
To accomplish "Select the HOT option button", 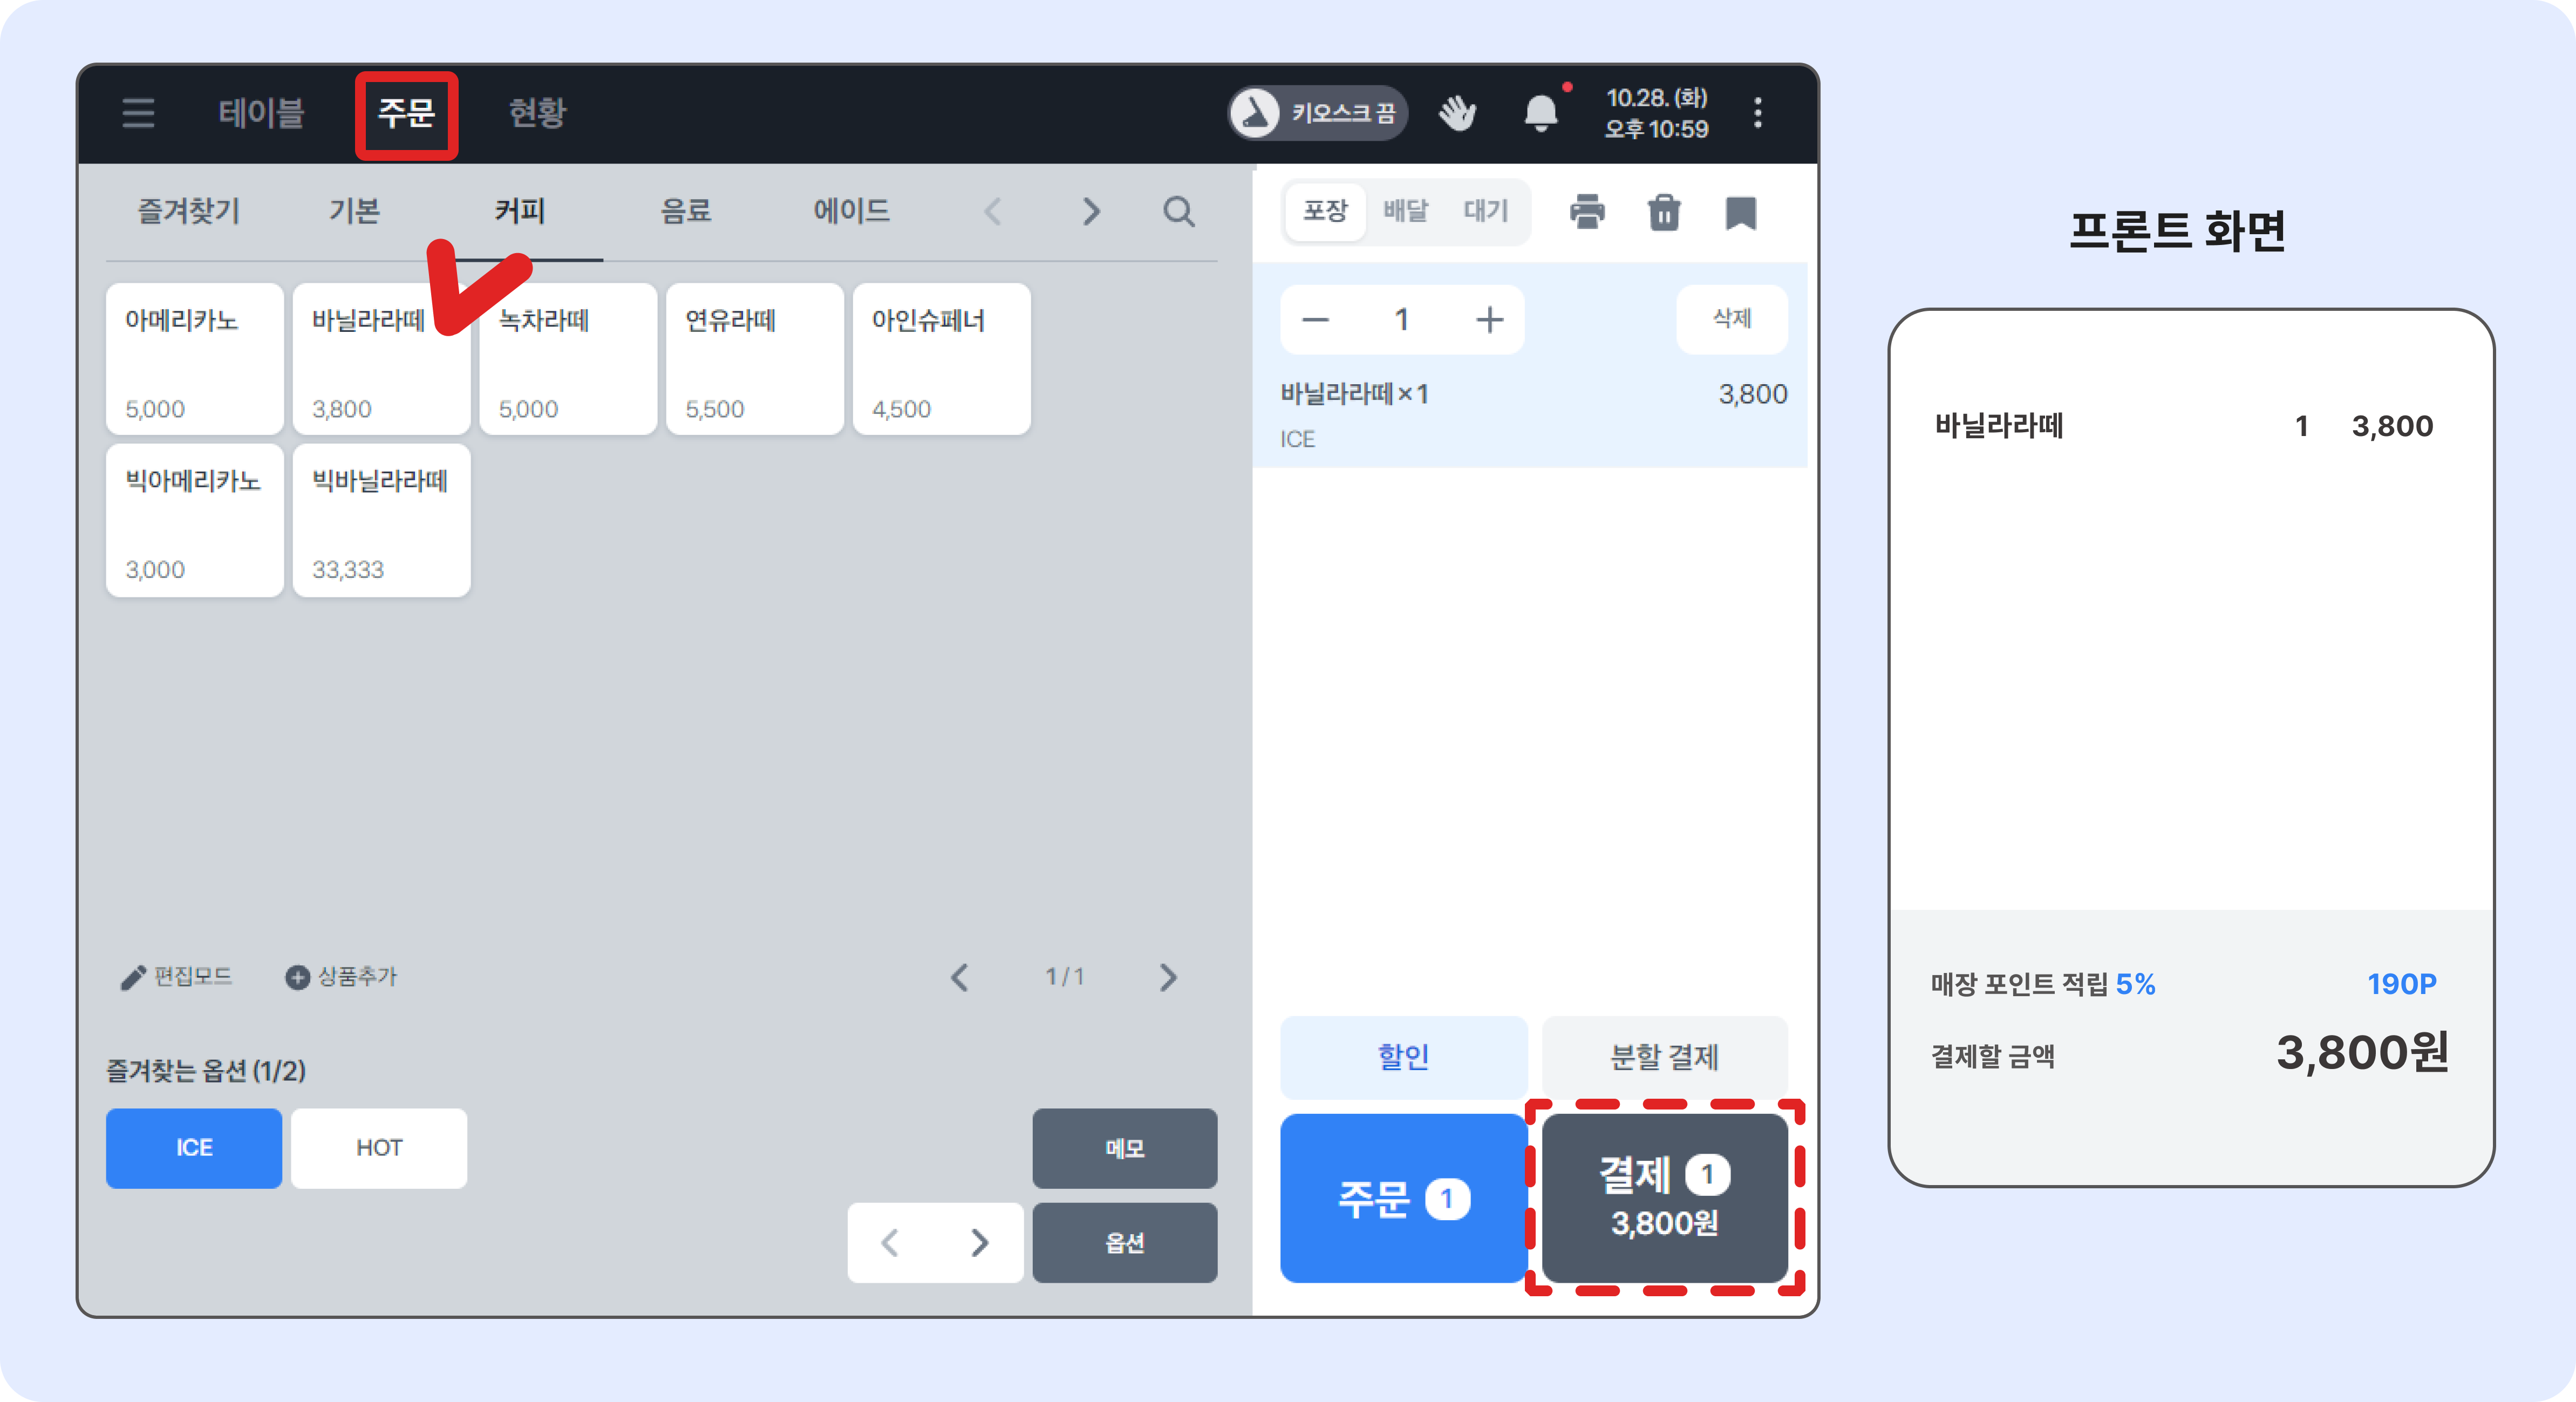I will pos(379,1148).
